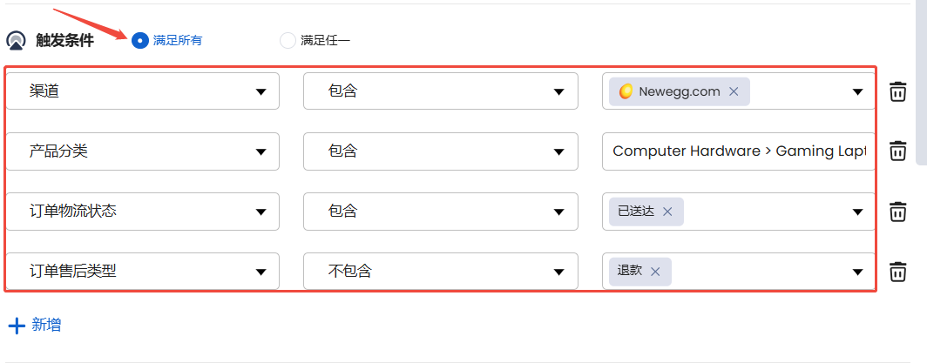Remove the 已送达 tag
Image resolution: width=927 pixels, height=363 pixels.
[667, 212]
